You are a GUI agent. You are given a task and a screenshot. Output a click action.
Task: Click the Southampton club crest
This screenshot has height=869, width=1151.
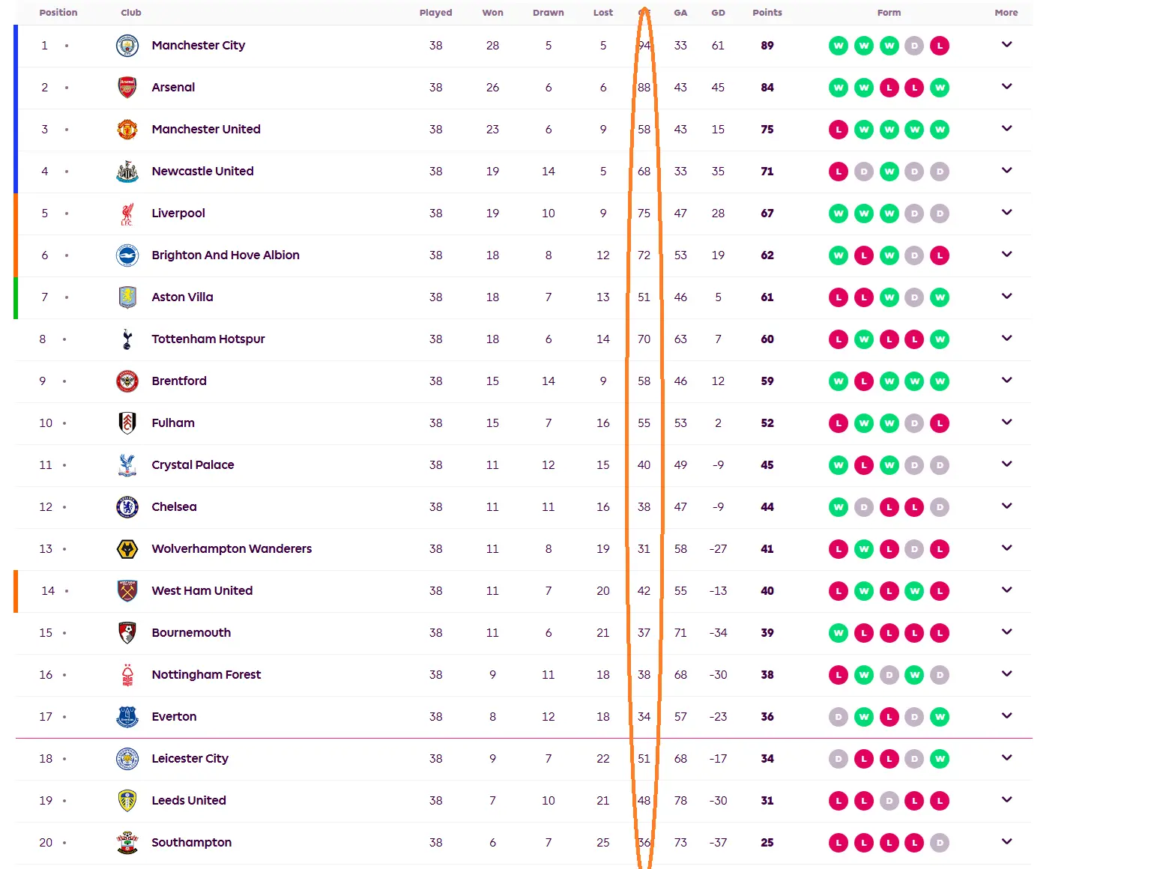(x=127, y=843)
